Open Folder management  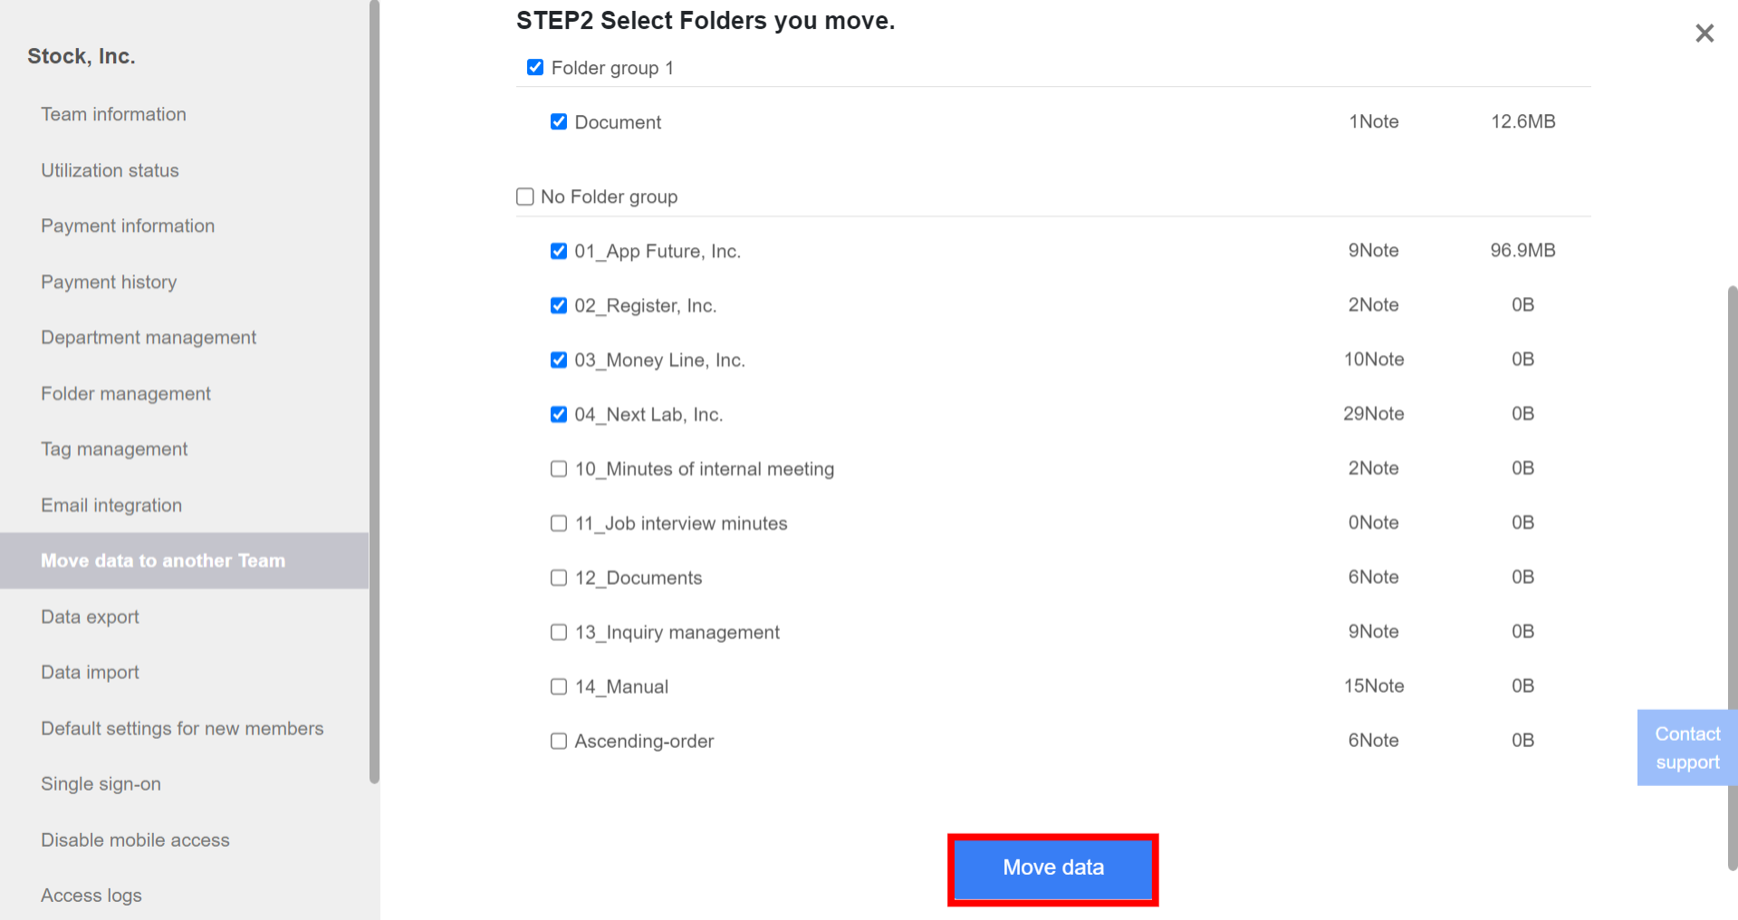[x=125, y=393]
